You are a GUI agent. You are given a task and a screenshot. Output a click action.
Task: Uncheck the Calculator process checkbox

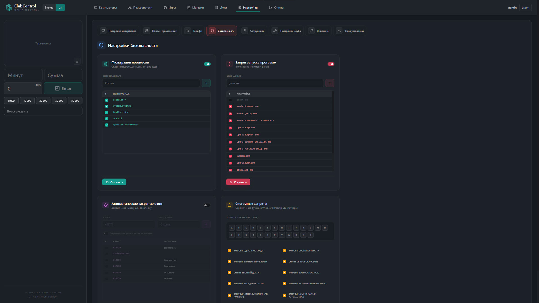pos(107,100)
